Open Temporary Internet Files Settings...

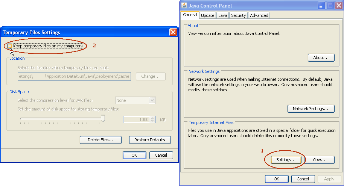[286, 160]
